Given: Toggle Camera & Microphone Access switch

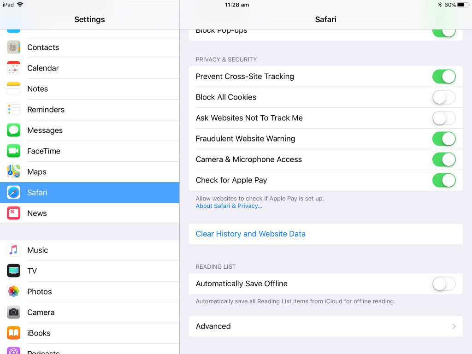Looking at the screenshot, I should point(444,159).
